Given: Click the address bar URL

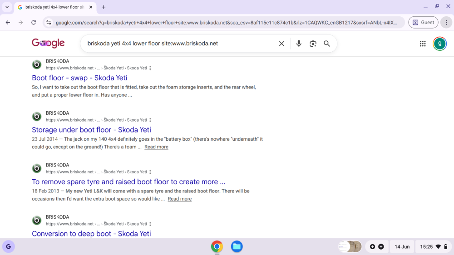Looking at the screenshot, I should pyautogui.click(x=226, y=23).
